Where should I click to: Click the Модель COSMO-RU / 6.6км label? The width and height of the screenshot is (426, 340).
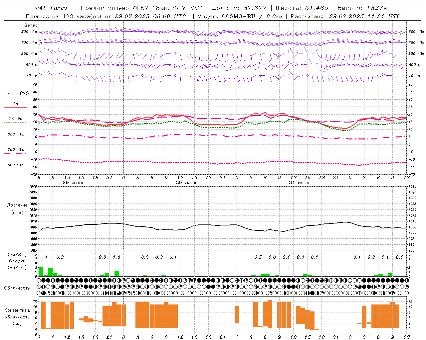tap(240, 16)
